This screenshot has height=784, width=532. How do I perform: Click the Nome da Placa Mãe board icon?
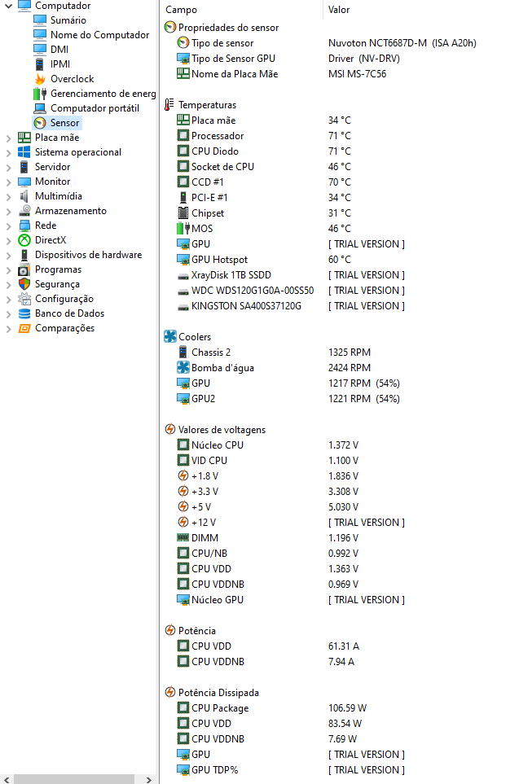click(x=183, y=73)
